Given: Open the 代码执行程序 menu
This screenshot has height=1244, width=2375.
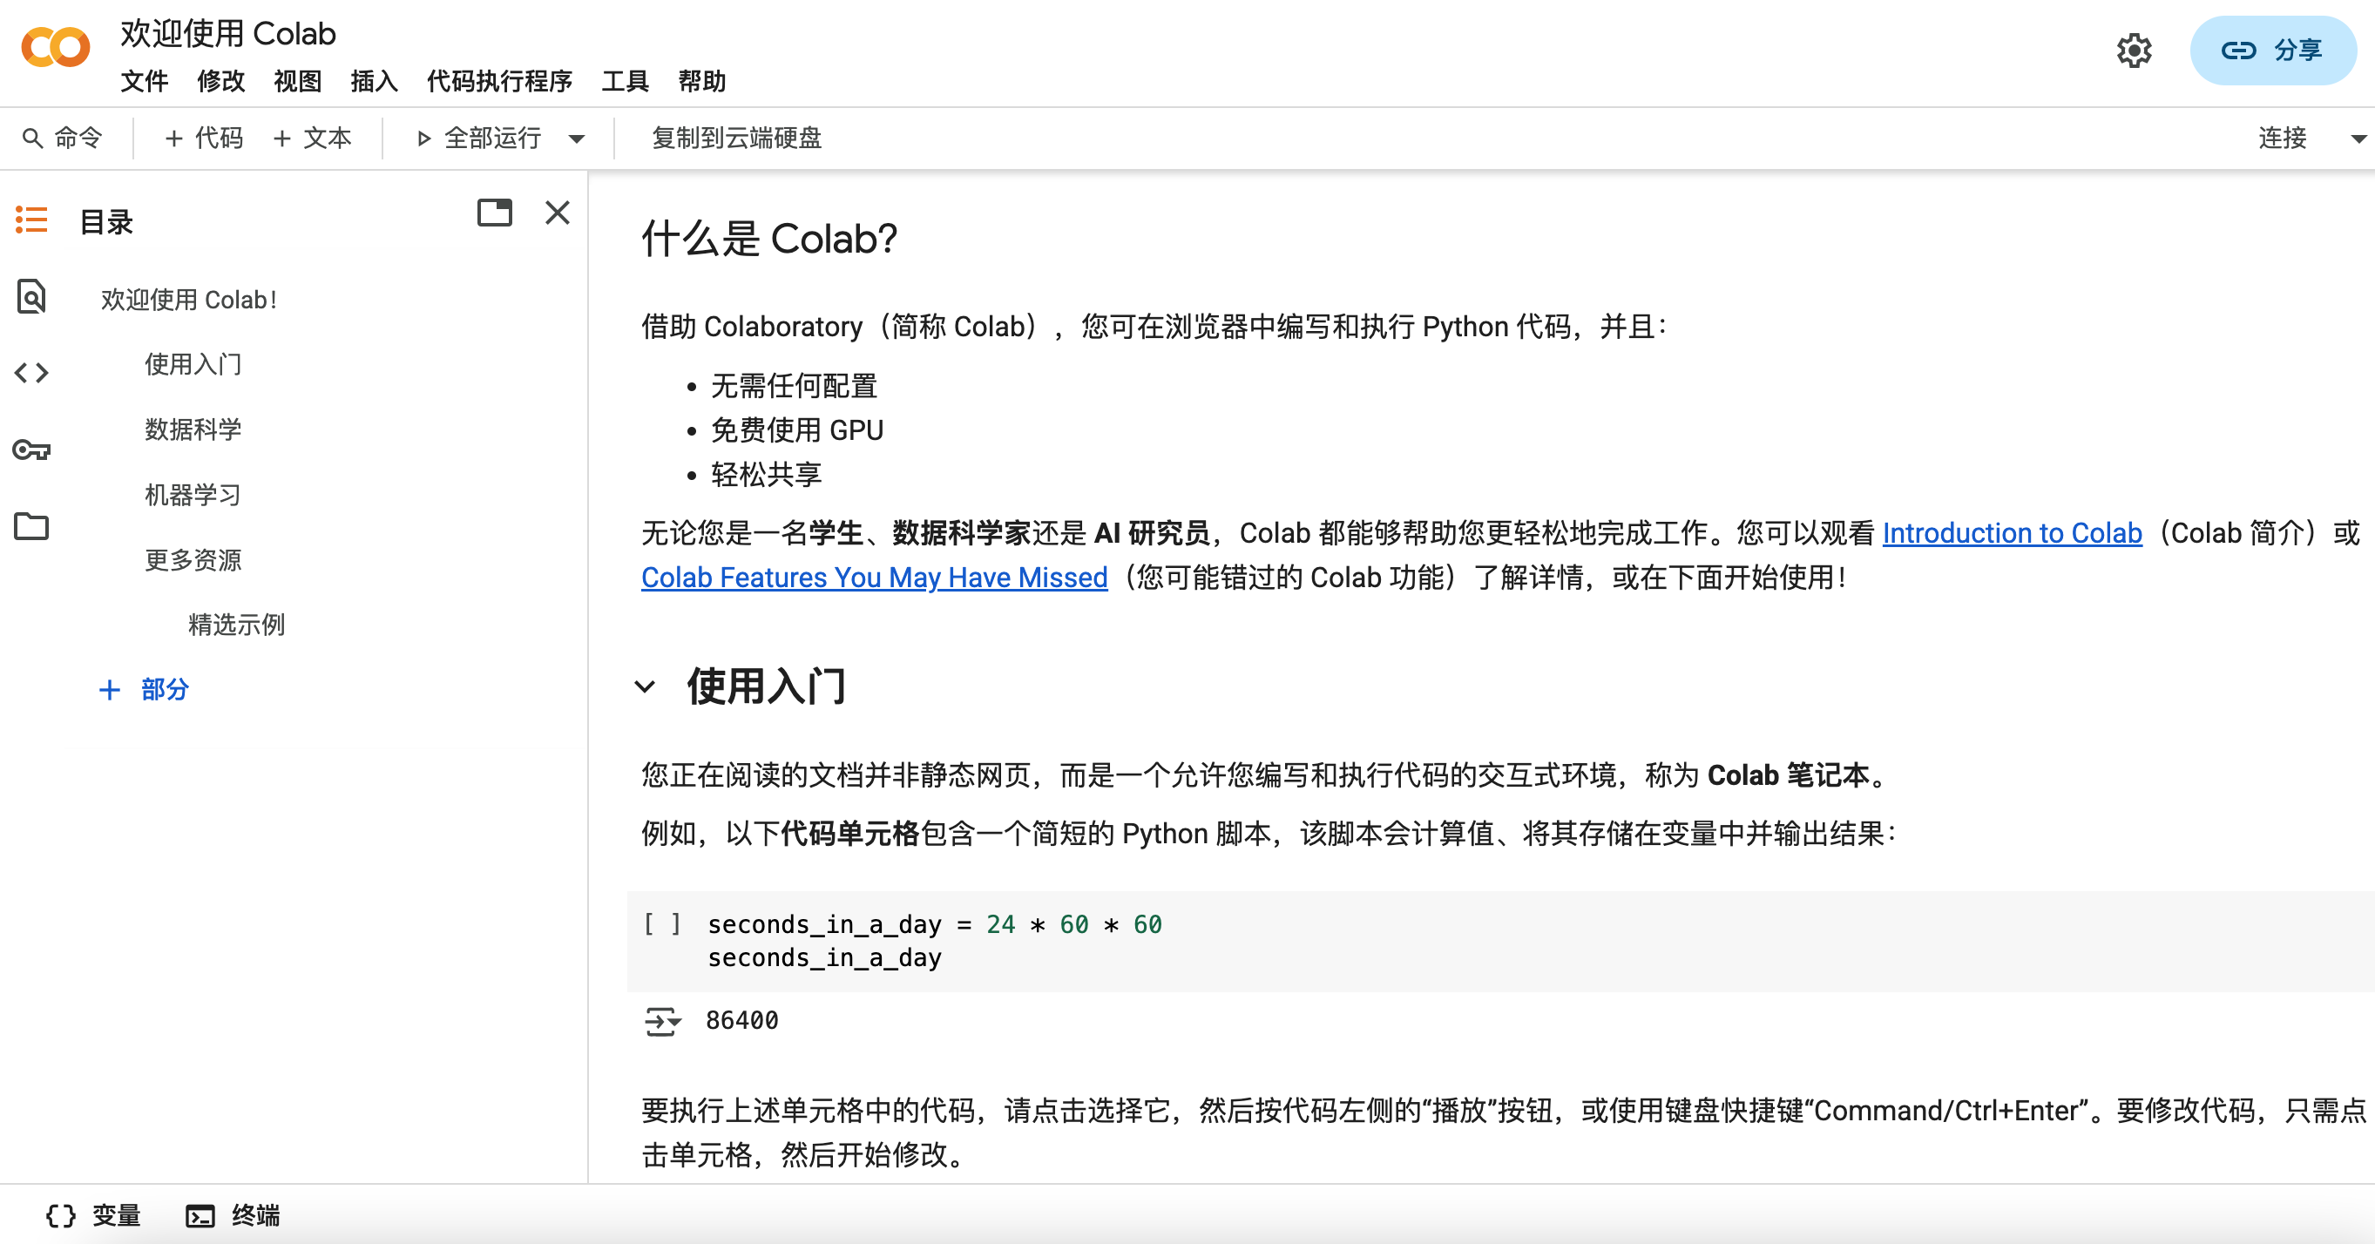Looking at the screenshot, I should point(499,81).
